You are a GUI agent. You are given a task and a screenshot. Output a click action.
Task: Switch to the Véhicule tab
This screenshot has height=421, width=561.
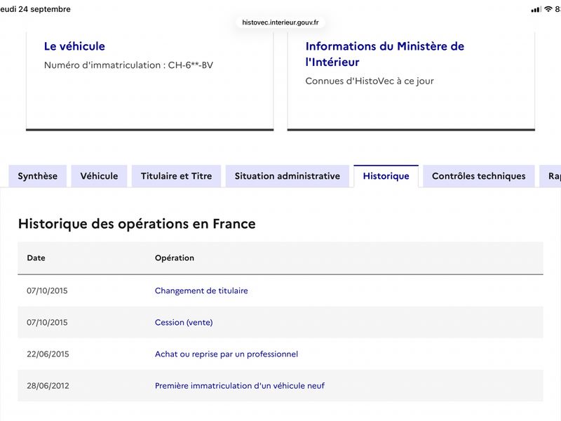(99, 176)
